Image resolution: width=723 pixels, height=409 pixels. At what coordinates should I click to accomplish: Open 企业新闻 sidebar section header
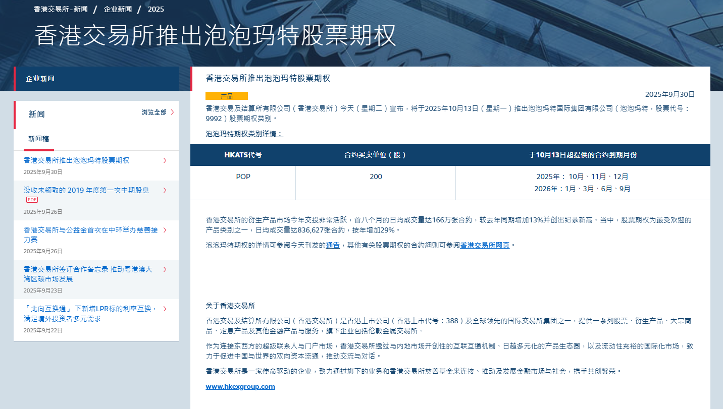[40, 79]
